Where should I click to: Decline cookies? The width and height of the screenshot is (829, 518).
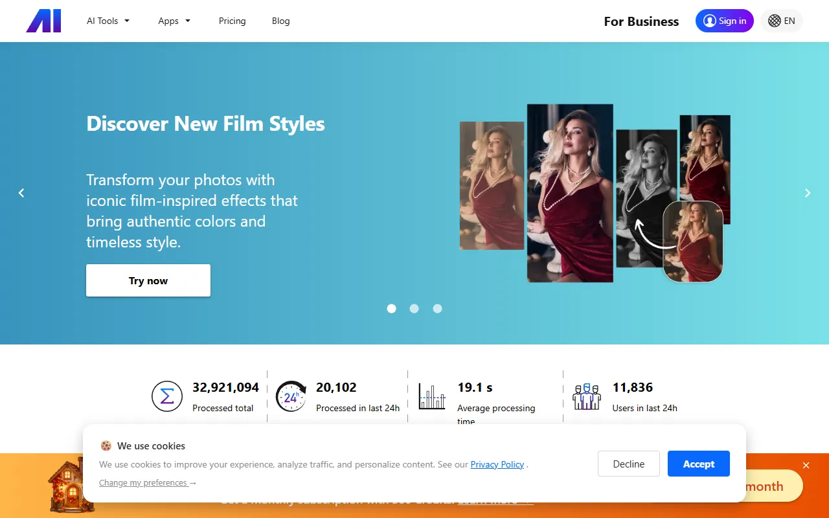click(629, 464)
